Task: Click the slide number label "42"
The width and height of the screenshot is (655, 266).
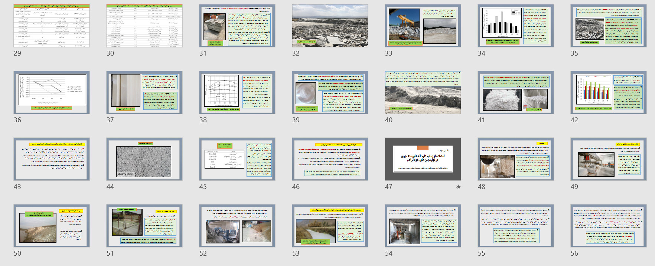Action: pyautogui.click(x=574, y=120)
